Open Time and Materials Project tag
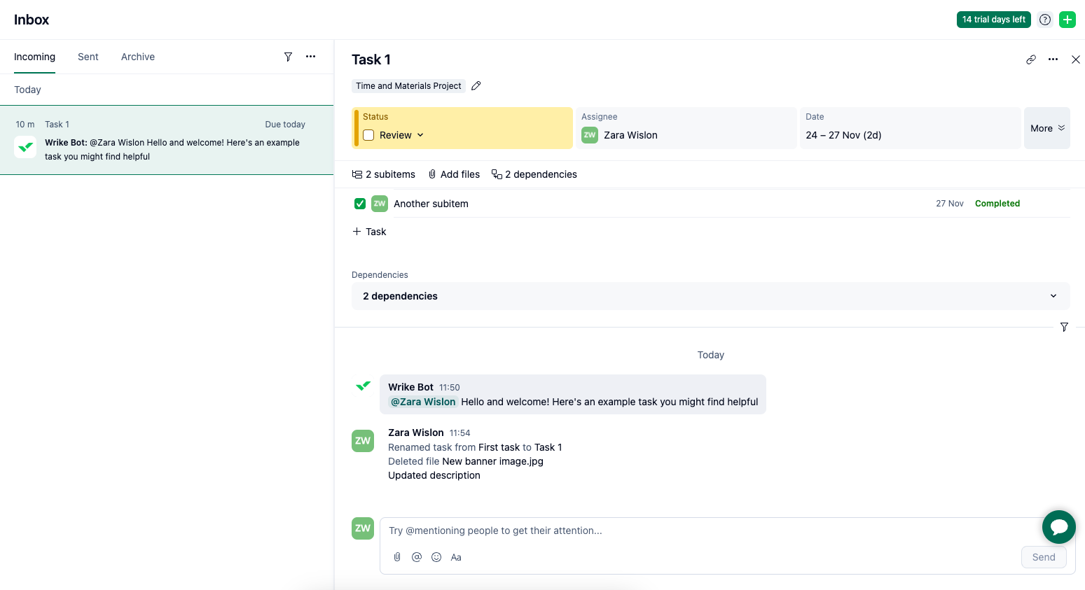 tap(408, 86)
